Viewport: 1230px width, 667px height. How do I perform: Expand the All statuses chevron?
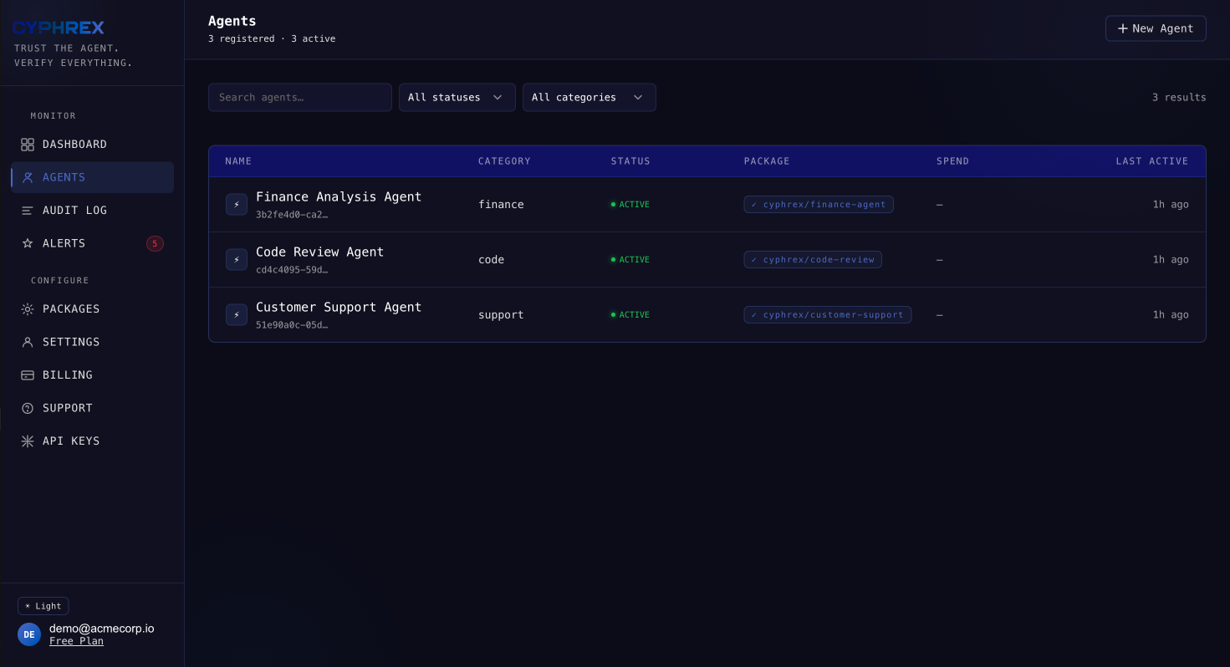click(x=498, y=97)
